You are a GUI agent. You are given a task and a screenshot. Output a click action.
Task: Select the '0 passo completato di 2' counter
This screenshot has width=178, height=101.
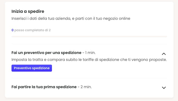click(x=31, y=30)
